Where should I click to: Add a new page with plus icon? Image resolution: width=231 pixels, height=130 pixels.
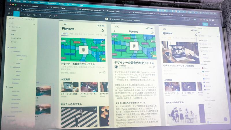point(34,24)
